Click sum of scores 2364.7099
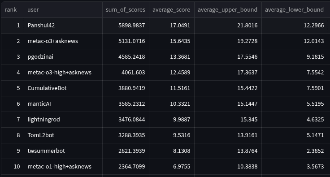The height and width of the screenshot is (177, 330). pos(126,167)
